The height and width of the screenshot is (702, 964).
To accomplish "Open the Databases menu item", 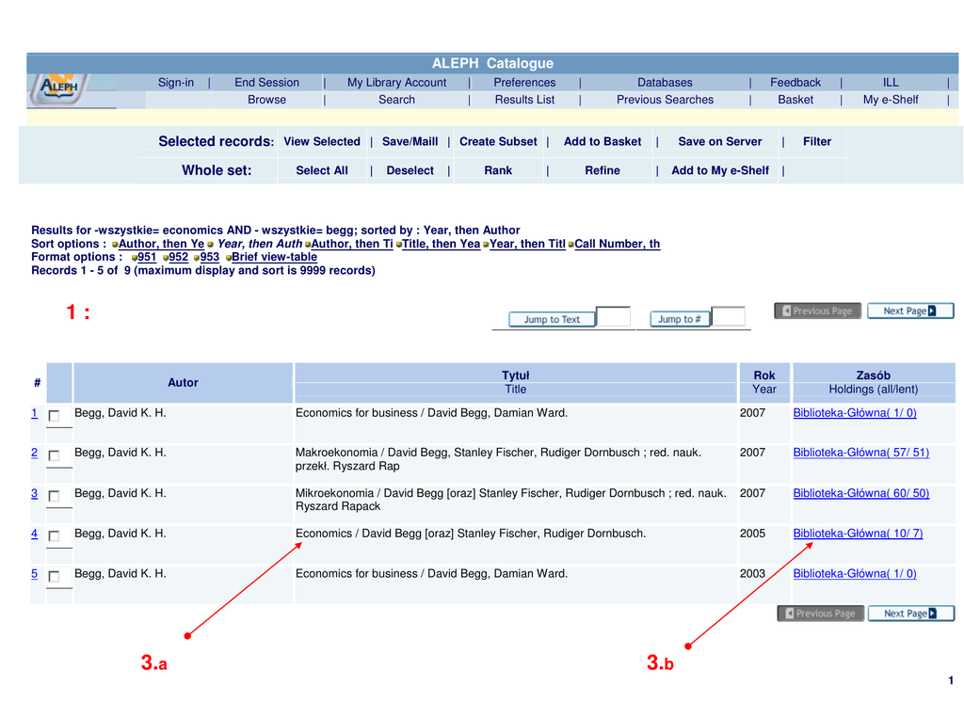I will coord(664,83).
